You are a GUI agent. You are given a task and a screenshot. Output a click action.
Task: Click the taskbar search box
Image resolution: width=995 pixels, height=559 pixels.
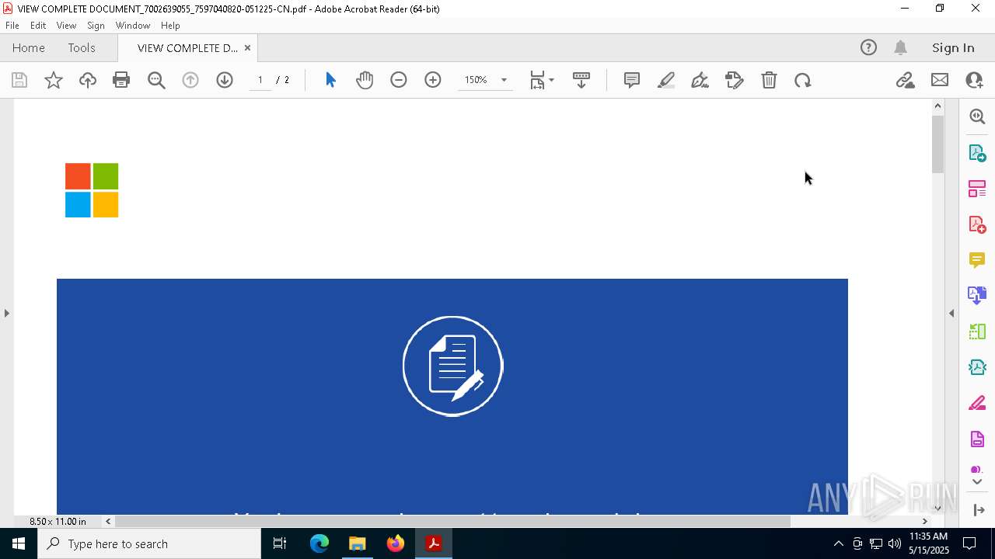click(149, 543)
